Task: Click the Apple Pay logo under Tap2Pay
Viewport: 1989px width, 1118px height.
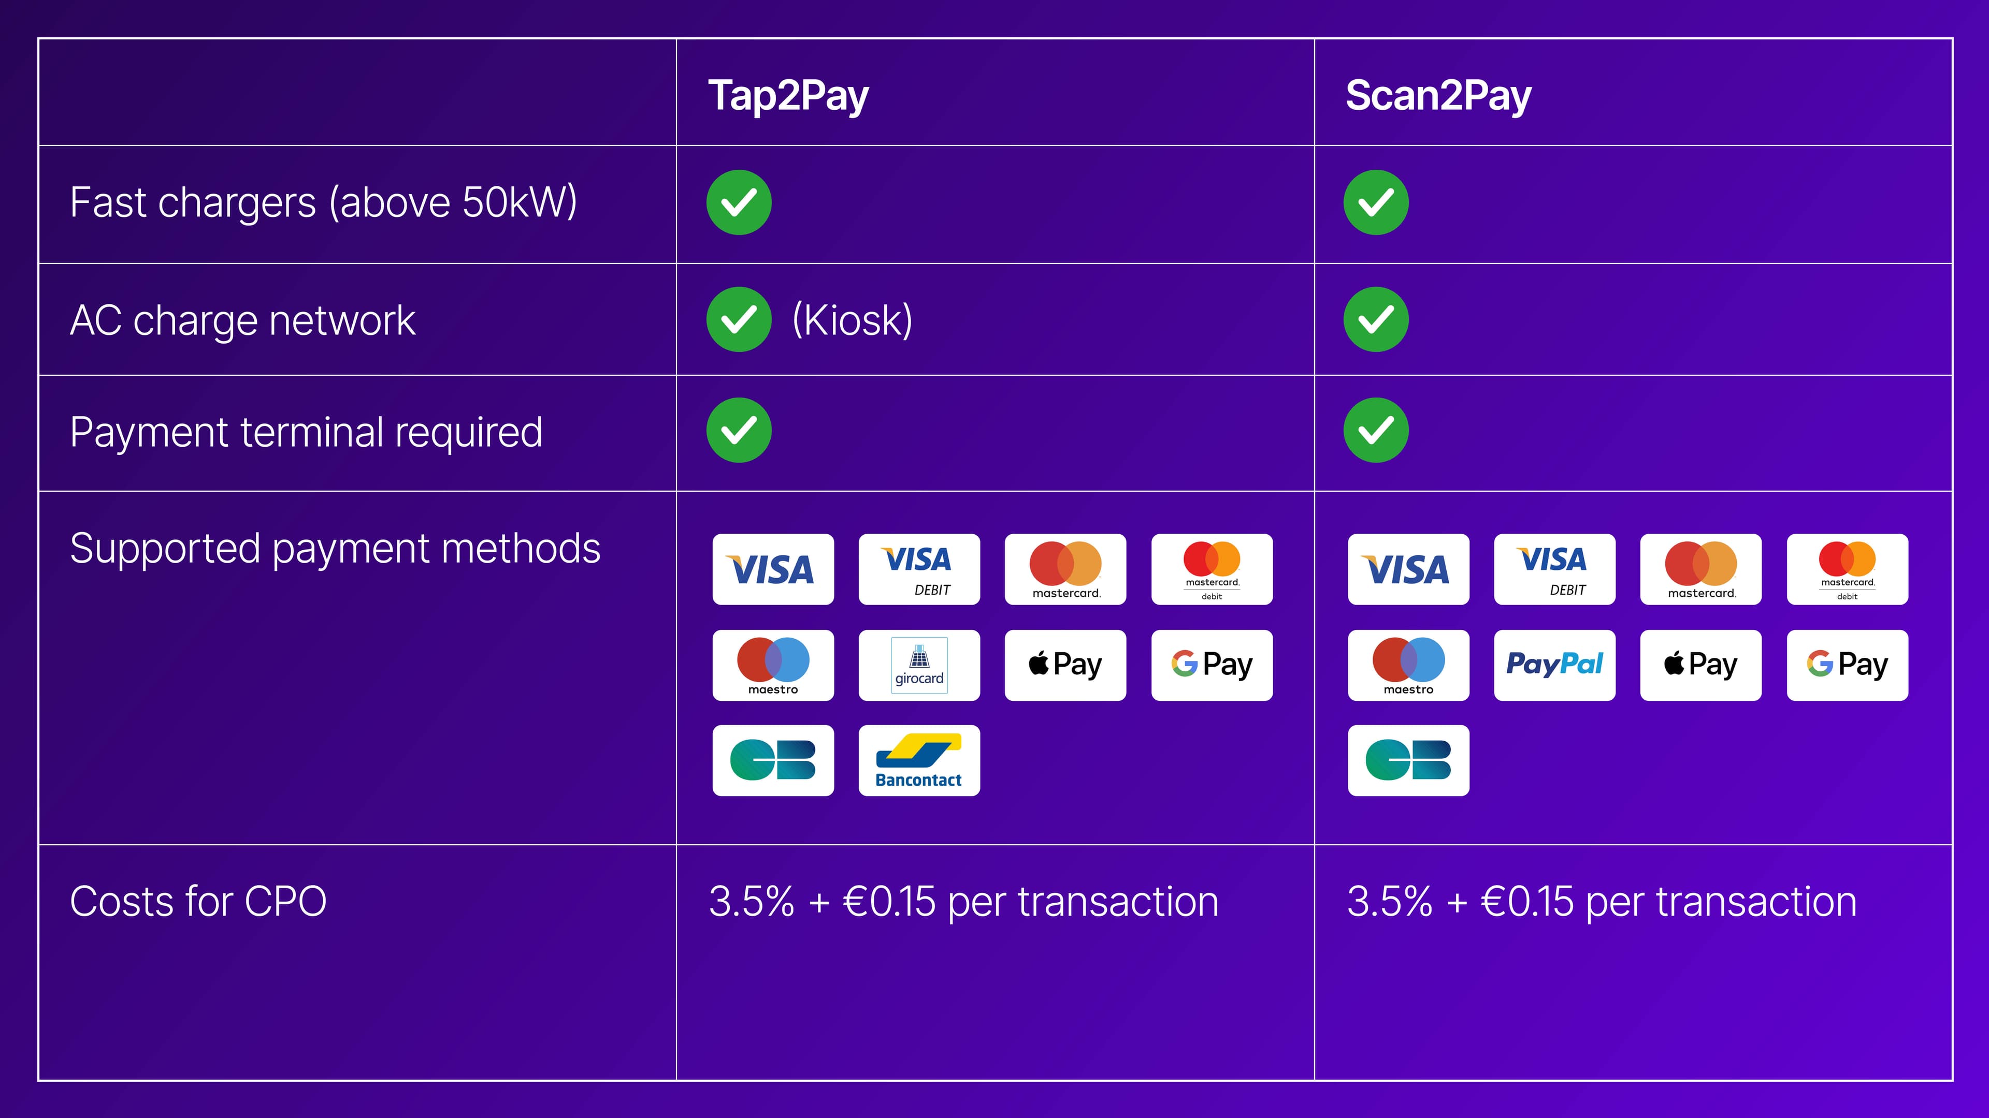Action: (x=1065, y=665)
